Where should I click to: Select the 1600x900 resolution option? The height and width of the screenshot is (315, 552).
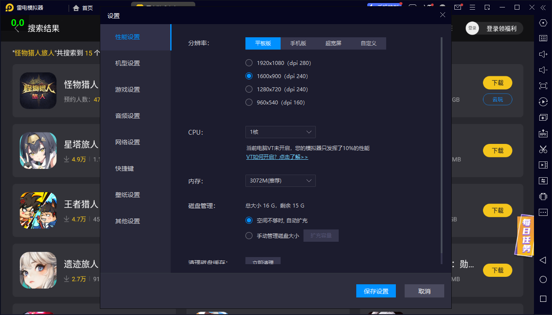[249, 75]
